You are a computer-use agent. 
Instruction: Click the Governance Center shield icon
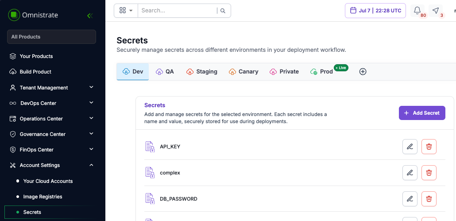pos(12,134)
